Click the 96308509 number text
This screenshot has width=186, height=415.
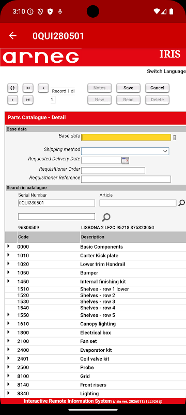pos(29,227)
